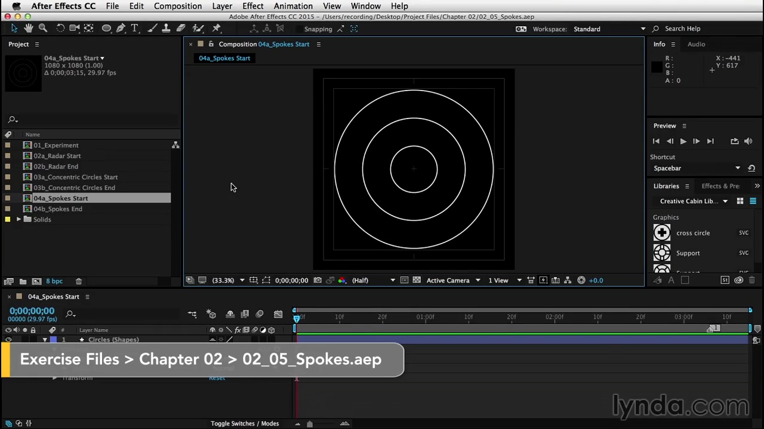Toggle viewer lock icon beside Composition tab
Screen dimensions: 764x429
pyautogui.click(x=211, y=44)
